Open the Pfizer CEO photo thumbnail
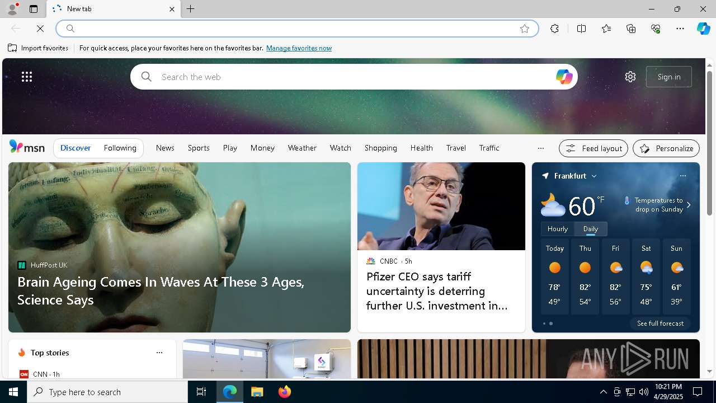Screen dimensions: 716x403 (441, 206)
